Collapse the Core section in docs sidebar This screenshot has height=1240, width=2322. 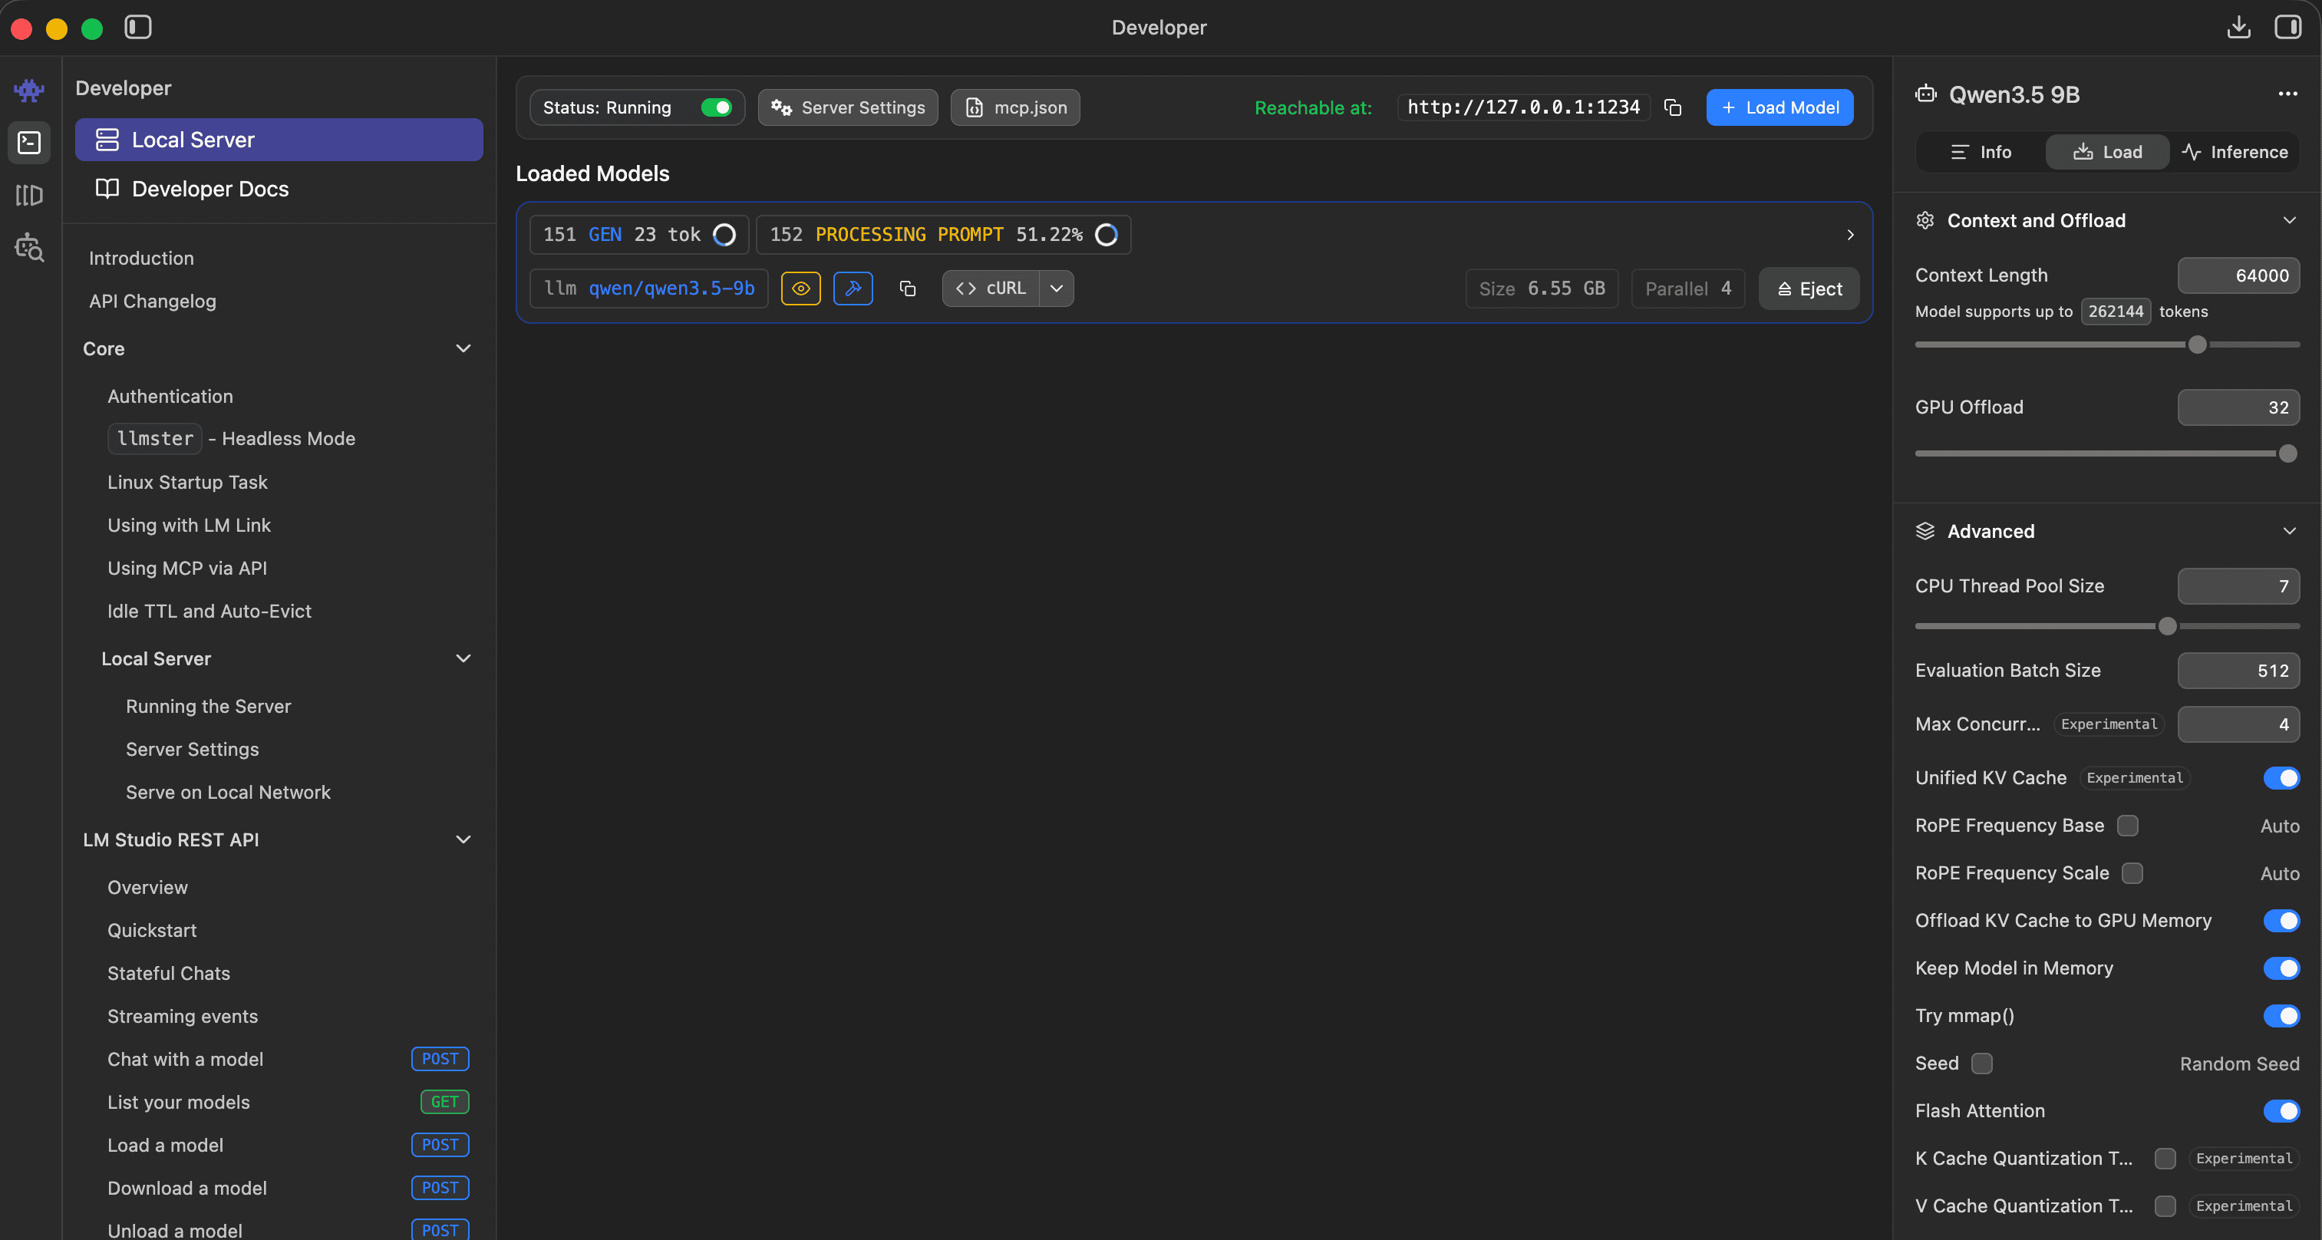coord(463,348)
